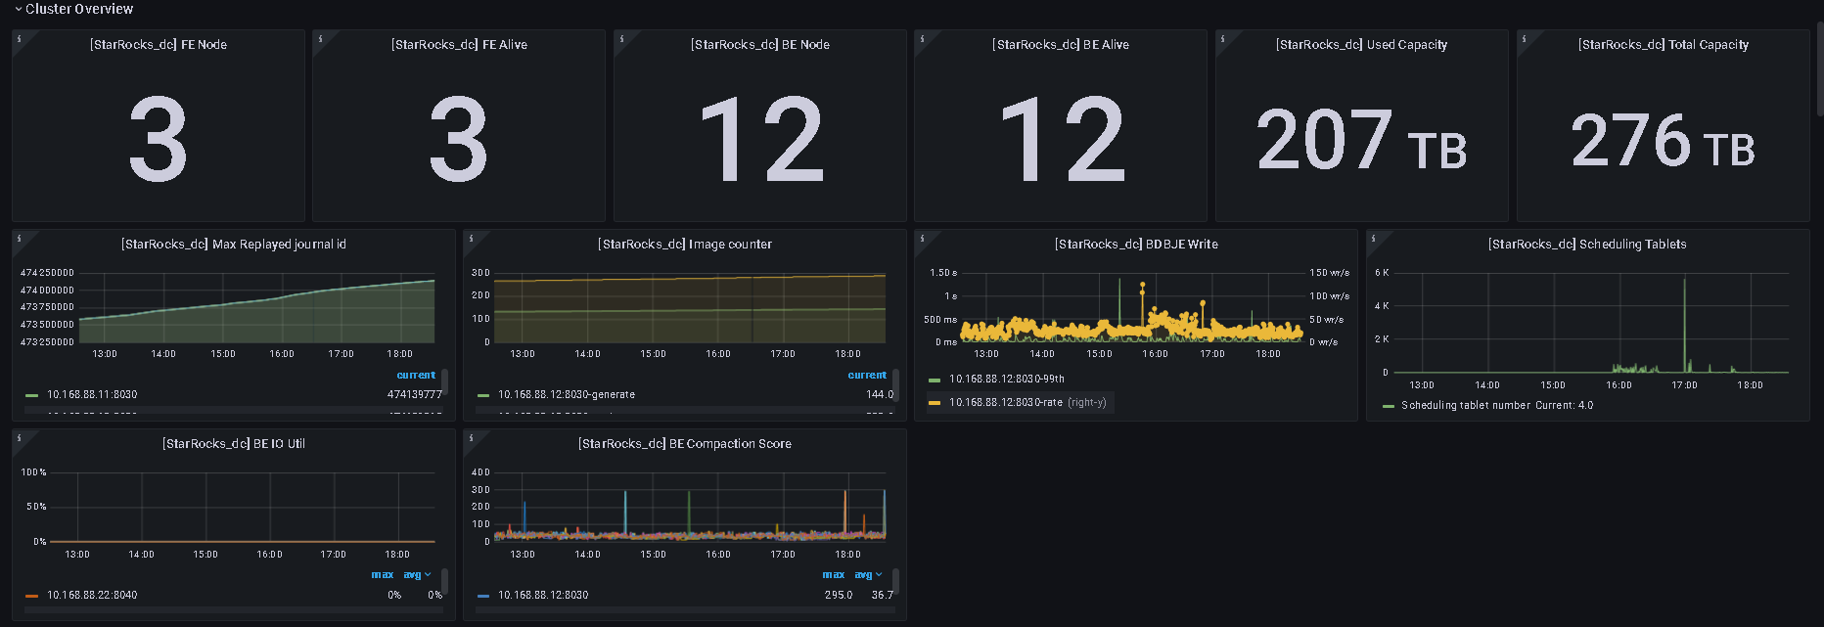This screenshot has height=627, width=1824.
Task: Show info corner icon on BE Alive panel
Action: point(922,38)
